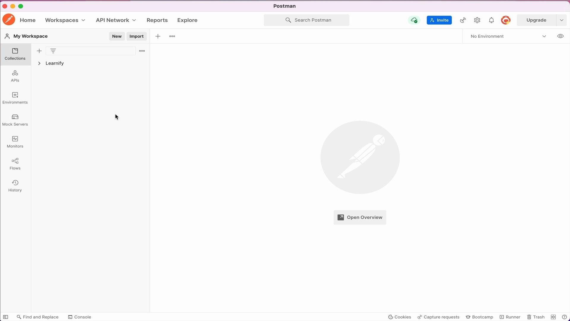
Task: Open the API Network dropdown
Action: (116, 20)
